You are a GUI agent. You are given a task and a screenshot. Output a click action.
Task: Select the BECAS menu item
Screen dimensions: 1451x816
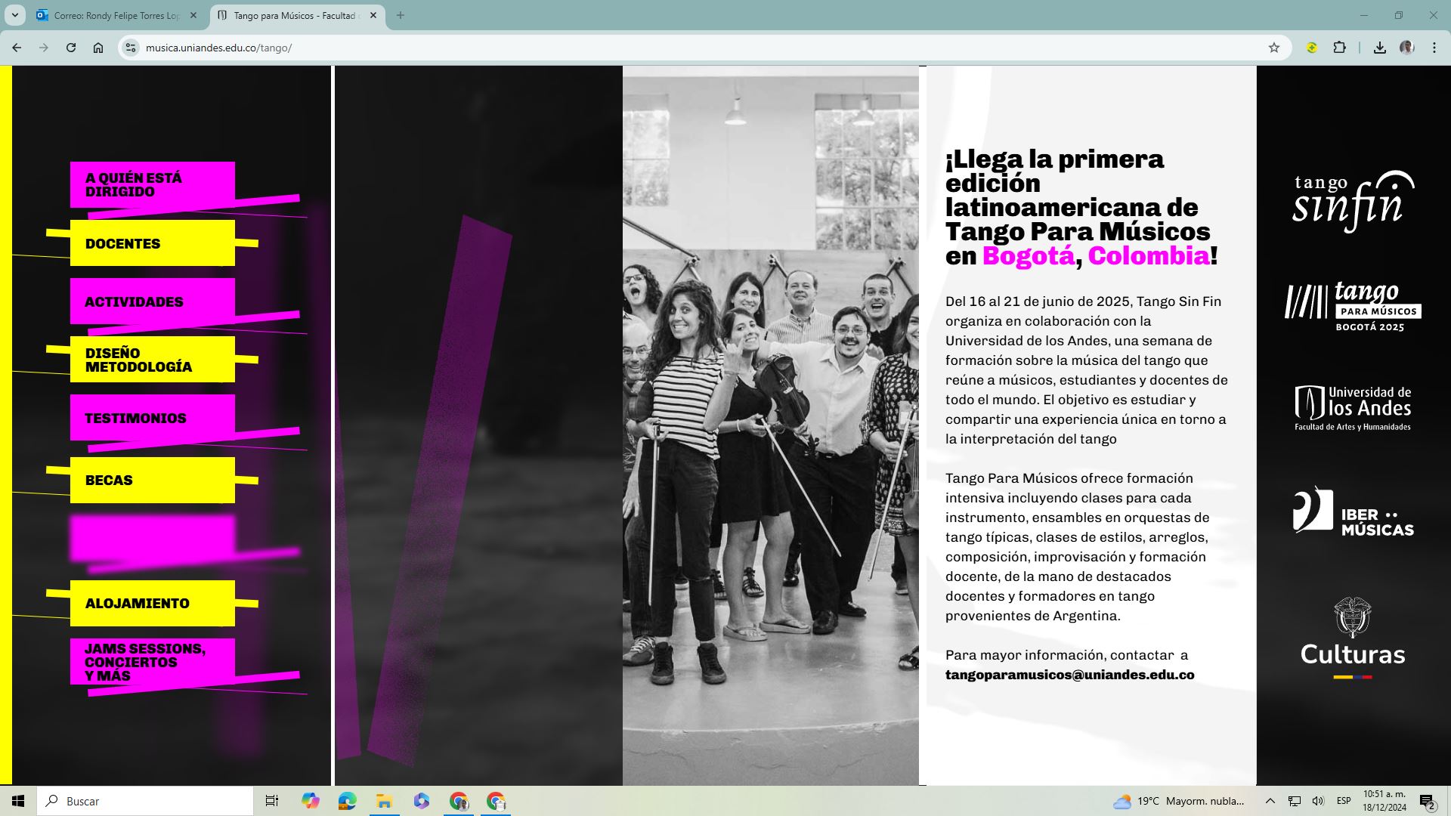(x=151, y=479)
